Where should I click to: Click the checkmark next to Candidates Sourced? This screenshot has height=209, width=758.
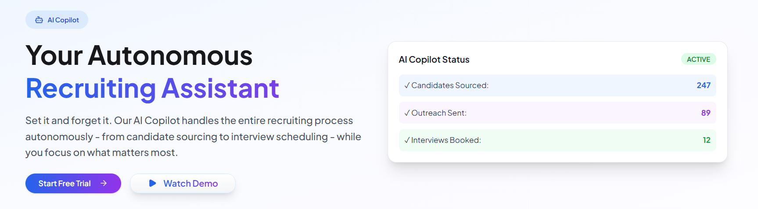pyautogui.click(x=407, y=85)
